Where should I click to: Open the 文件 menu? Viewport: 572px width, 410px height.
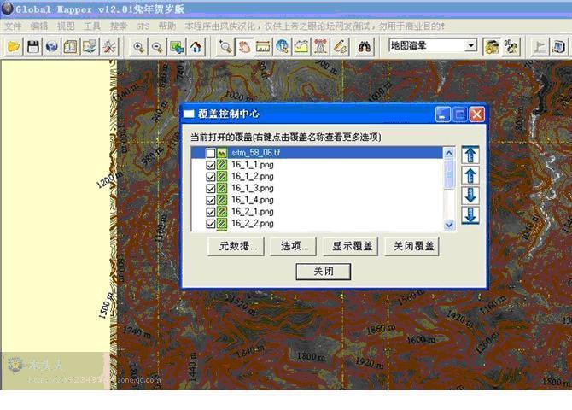(13, 26)
